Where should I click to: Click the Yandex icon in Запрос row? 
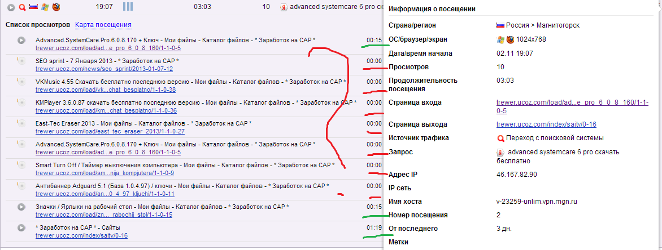point(500,153)
